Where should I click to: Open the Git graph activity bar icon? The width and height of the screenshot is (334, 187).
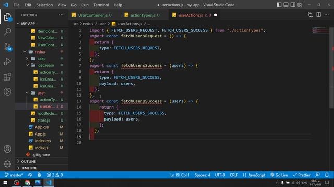click(x=7, y=91)
